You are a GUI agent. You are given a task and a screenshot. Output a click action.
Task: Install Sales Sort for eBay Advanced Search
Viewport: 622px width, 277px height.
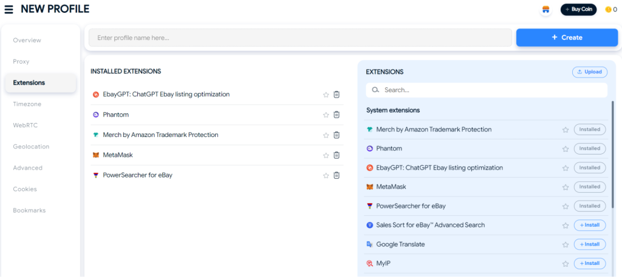(590, 225)
